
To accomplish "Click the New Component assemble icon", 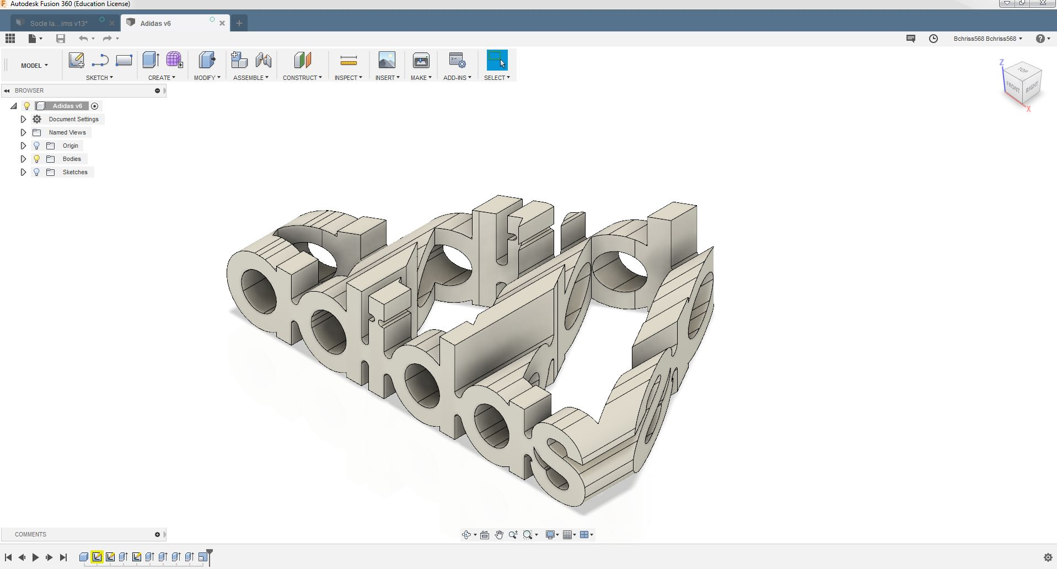I will tap(239, 60).
